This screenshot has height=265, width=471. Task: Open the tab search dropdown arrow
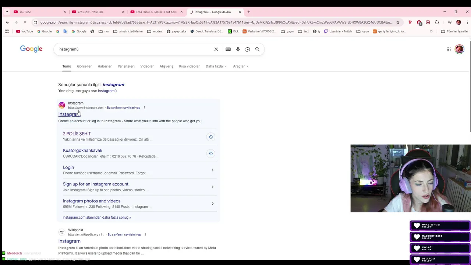(7, 12)
